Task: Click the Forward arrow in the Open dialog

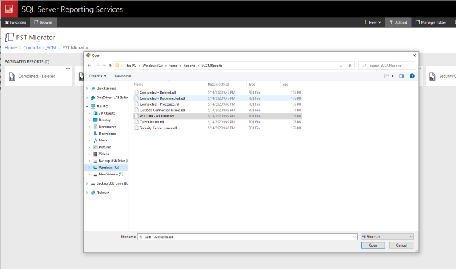Action: pos(97,66)
